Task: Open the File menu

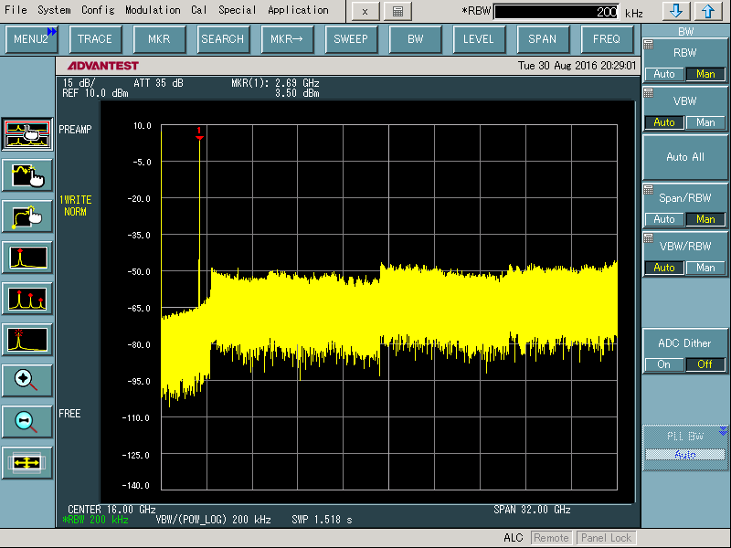Action: click(x=16, y=10)
